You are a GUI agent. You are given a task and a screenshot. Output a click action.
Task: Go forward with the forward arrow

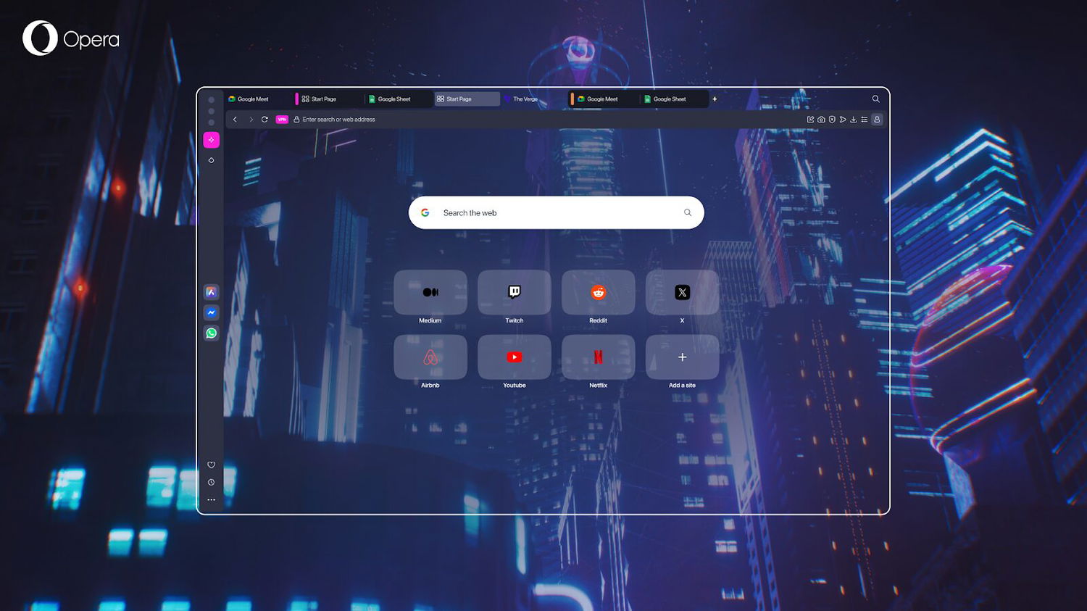251,120
